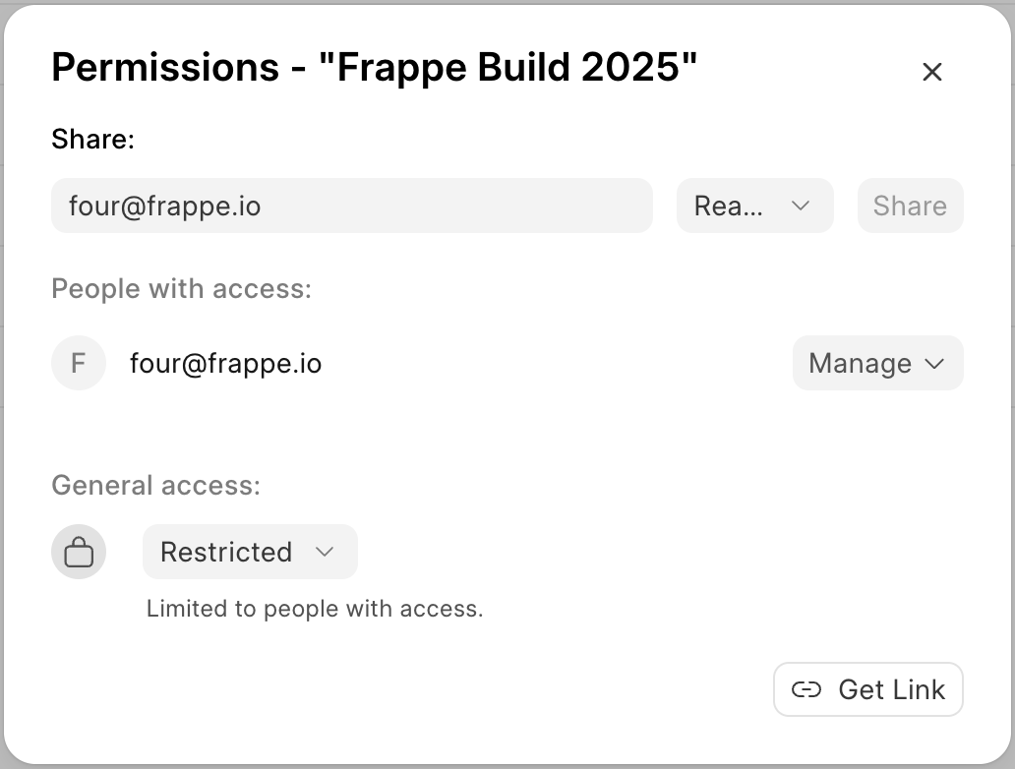Close the Permissions dialog with the X icon
Image resolution: width=1015 pixels, height=769 pixels.
coord(932,71)
